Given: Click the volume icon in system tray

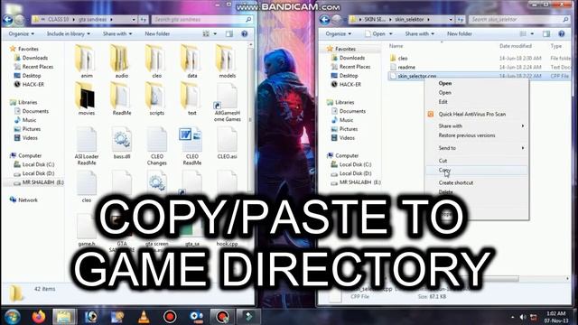Looking at the screenshot, I should coord(522,317).
